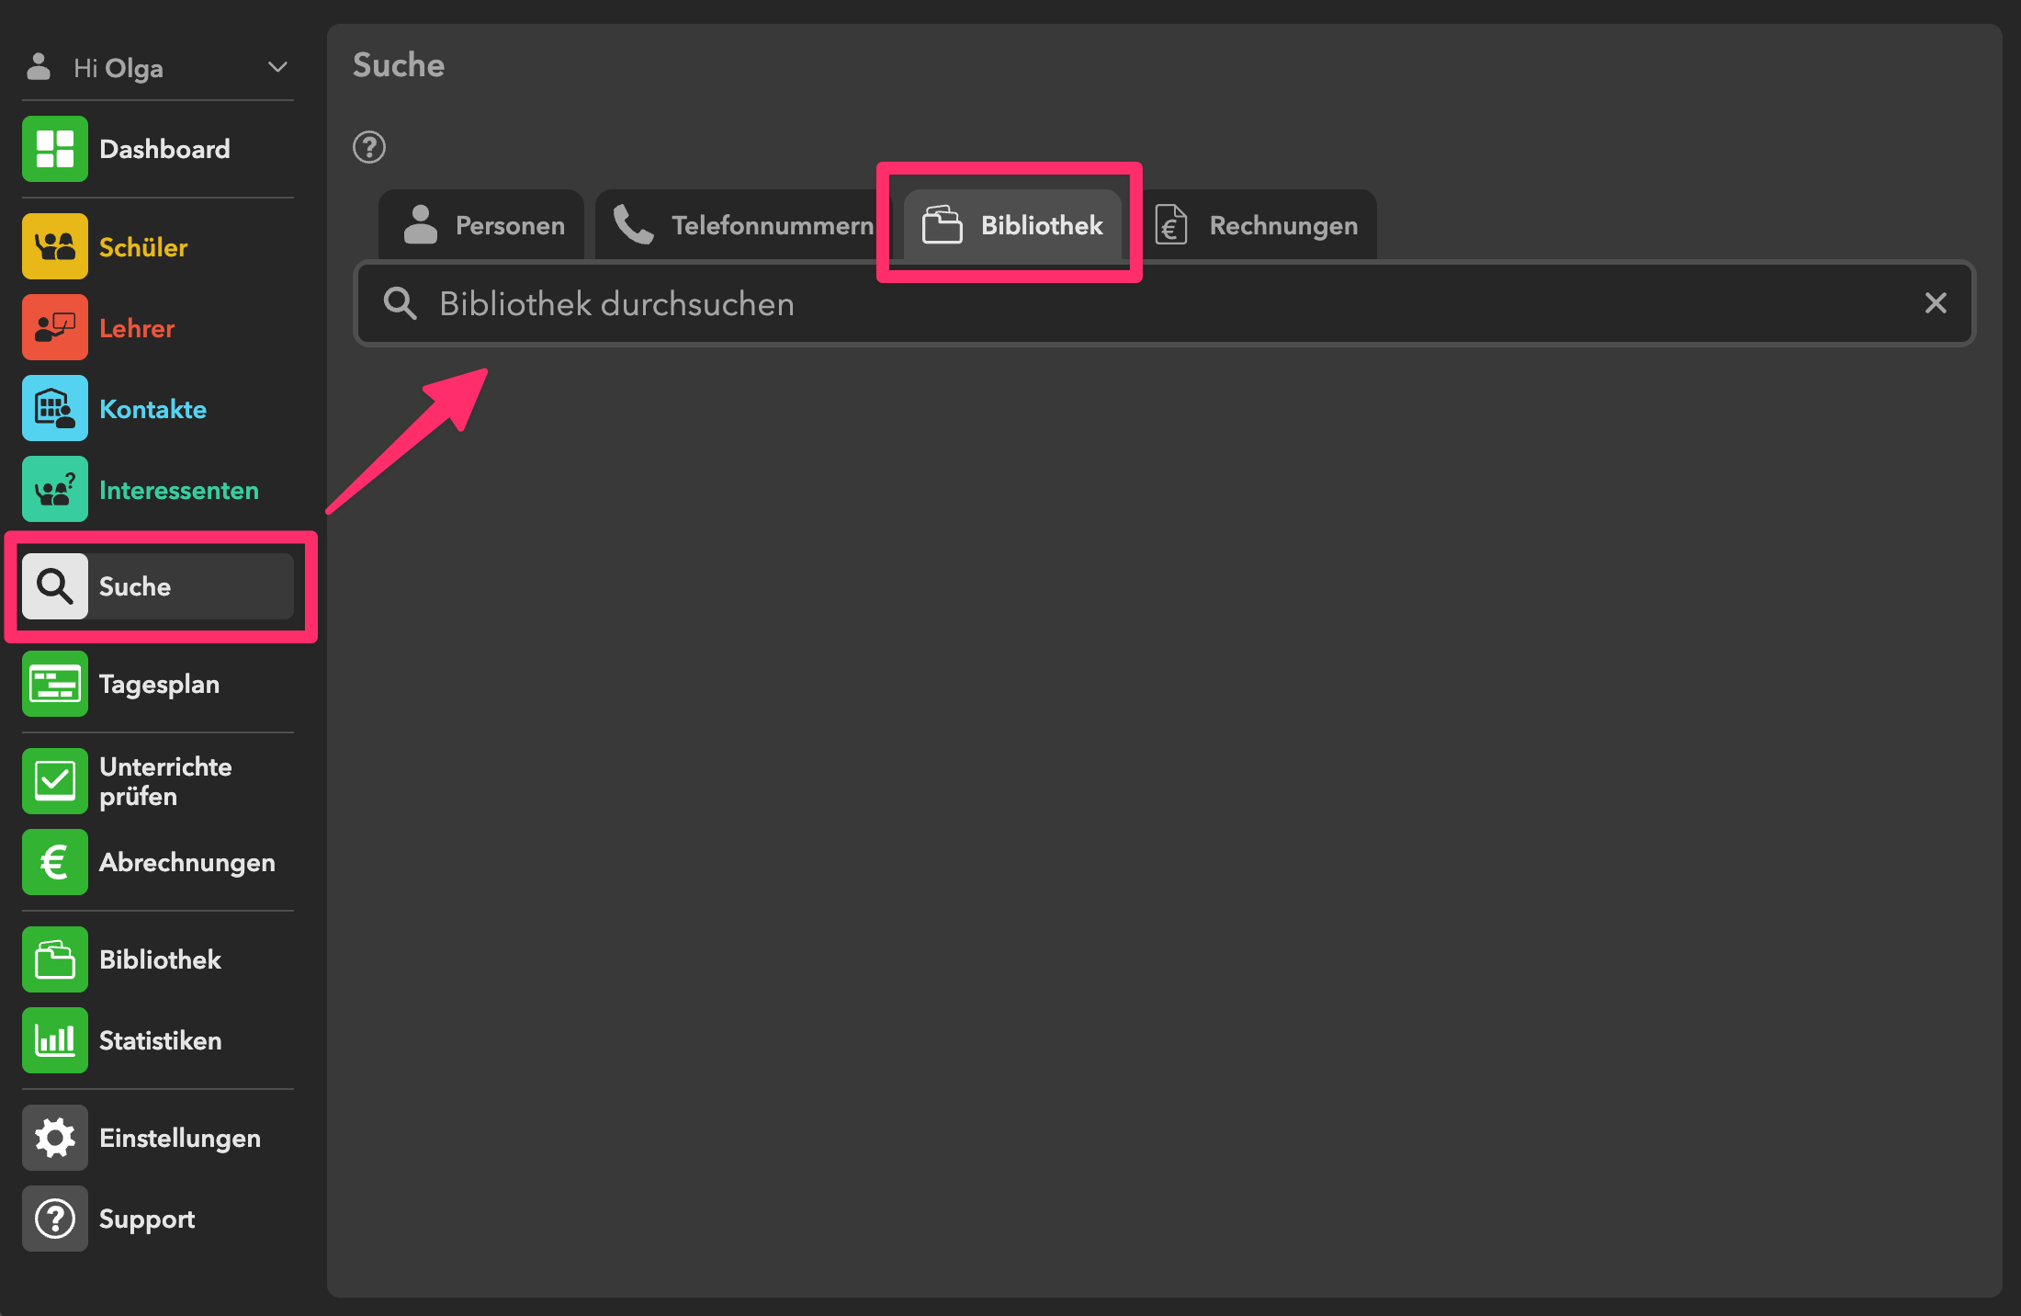
Task: Open Bibliothek in the sidebar
Action: coord(159,959)
